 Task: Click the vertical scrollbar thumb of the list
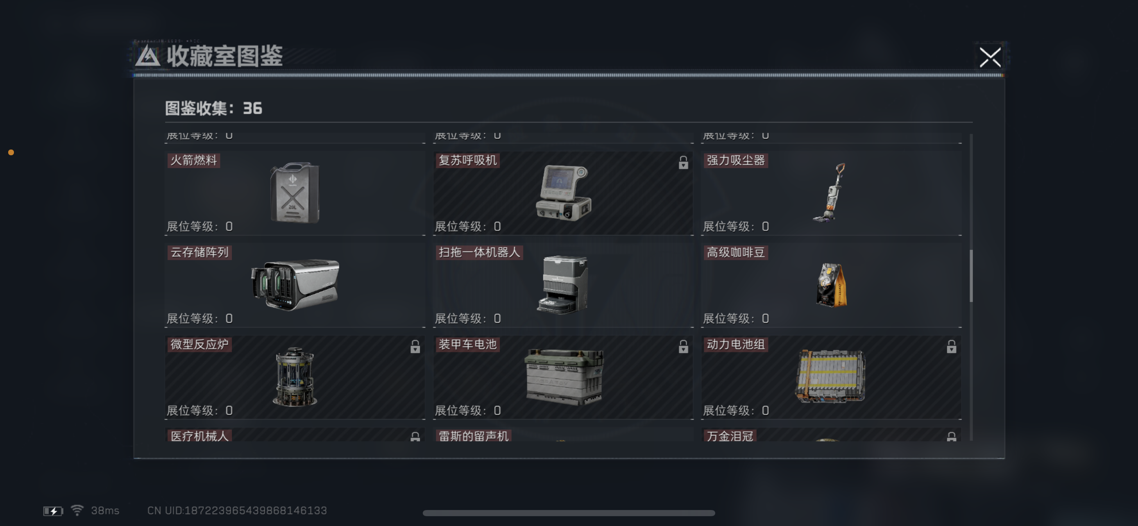coord(970,276)
